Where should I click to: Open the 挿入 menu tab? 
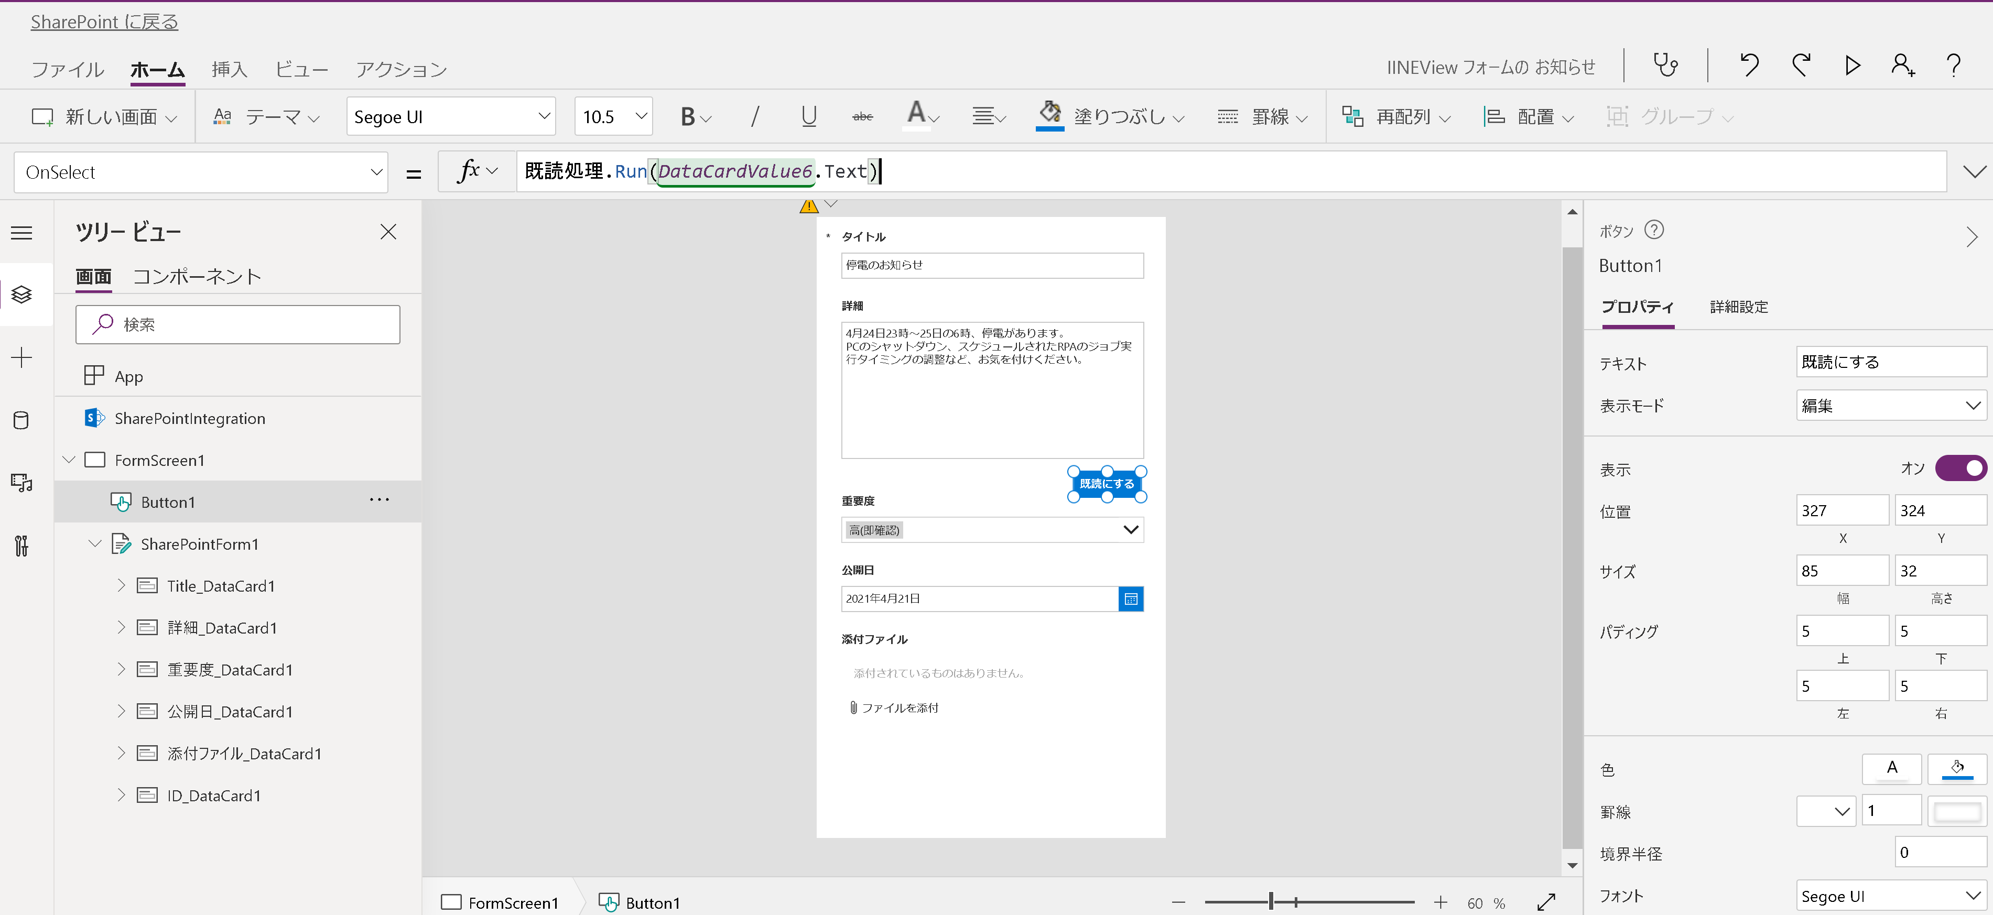(229, 70)
